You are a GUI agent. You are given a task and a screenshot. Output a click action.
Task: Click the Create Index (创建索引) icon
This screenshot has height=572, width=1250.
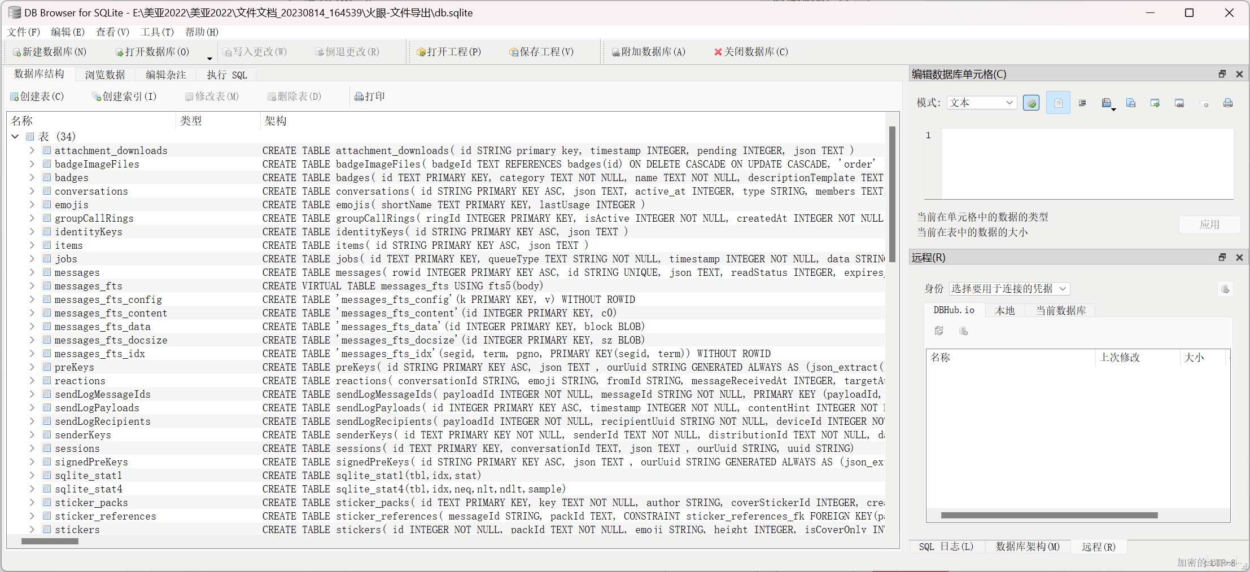[x=97, y=97]
